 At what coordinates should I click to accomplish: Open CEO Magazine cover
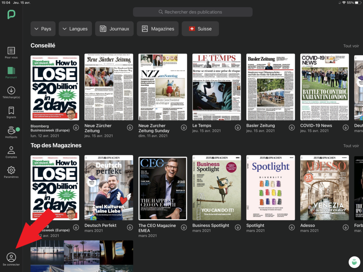pyautogui.click(x=163, y=188)
